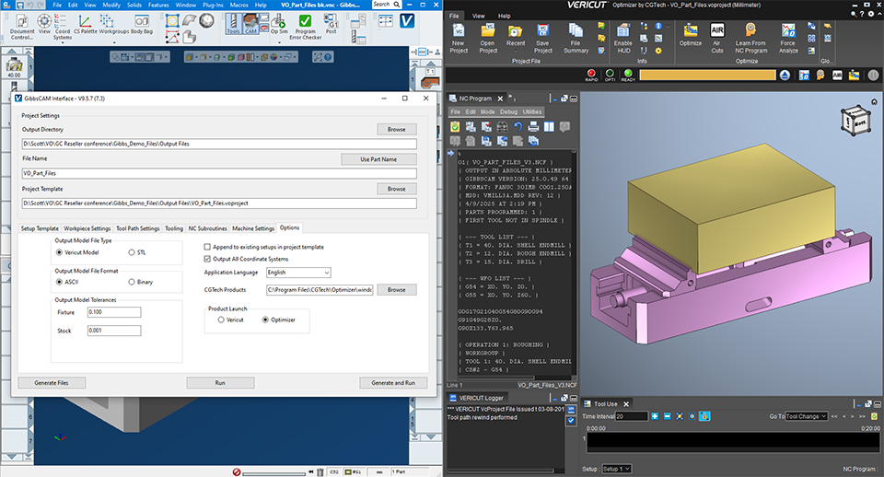This screenshot has height=477, width=884.
Task: Click Browse for CGTech Products
Action: point(396,290)
